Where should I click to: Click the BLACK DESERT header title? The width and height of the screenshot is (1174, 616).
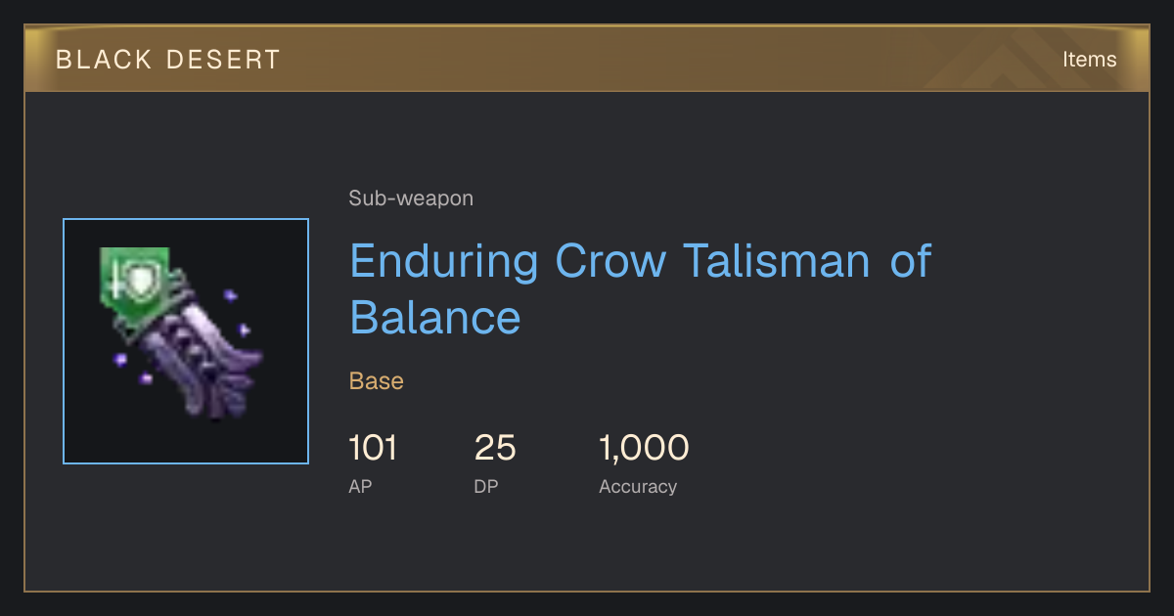click(168, 60)
